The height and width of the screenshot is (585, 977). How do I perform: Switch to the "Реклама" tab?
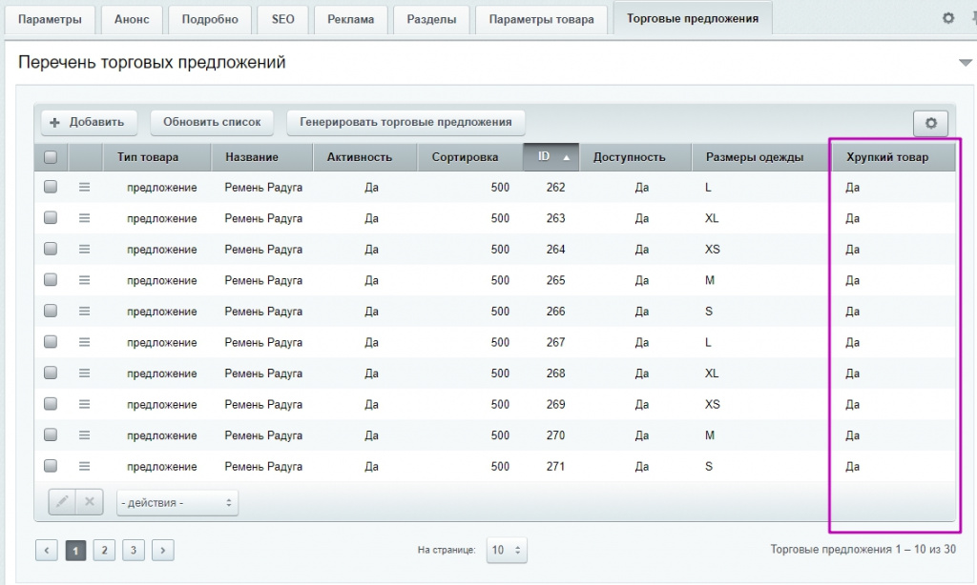point(351,19)
